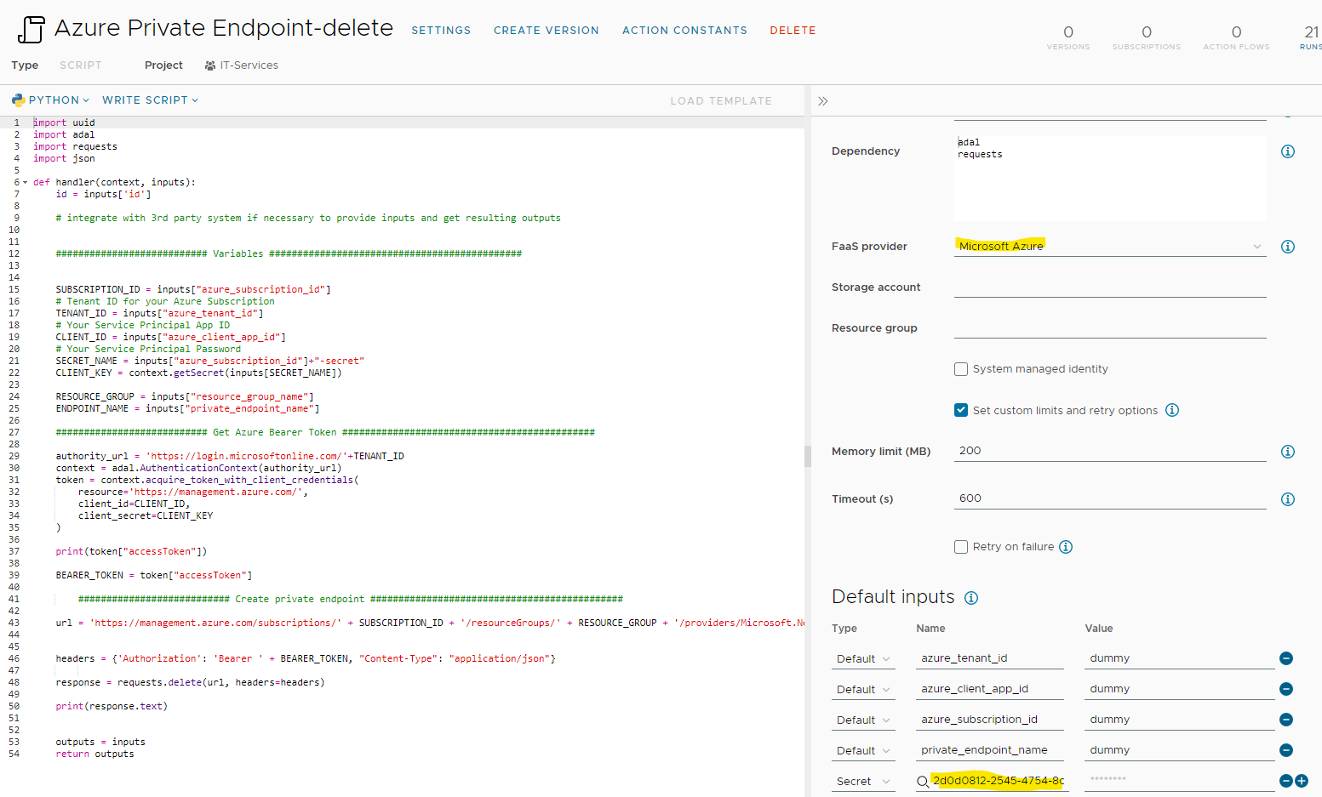Click the Python logo icon

(18, 100)
